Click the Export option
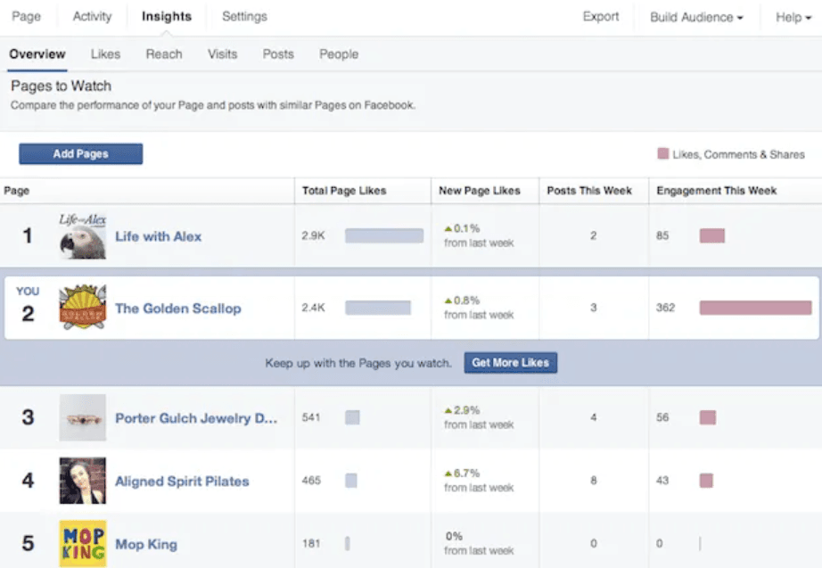Viewport: 822px width, 568px height. point(600,16)
